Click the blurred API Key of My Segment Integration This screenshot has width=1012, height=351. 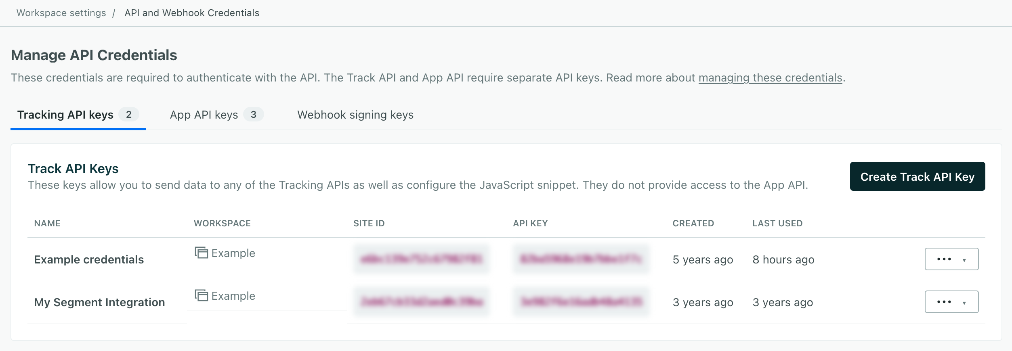pyautogui.click(x=582, y=302)
